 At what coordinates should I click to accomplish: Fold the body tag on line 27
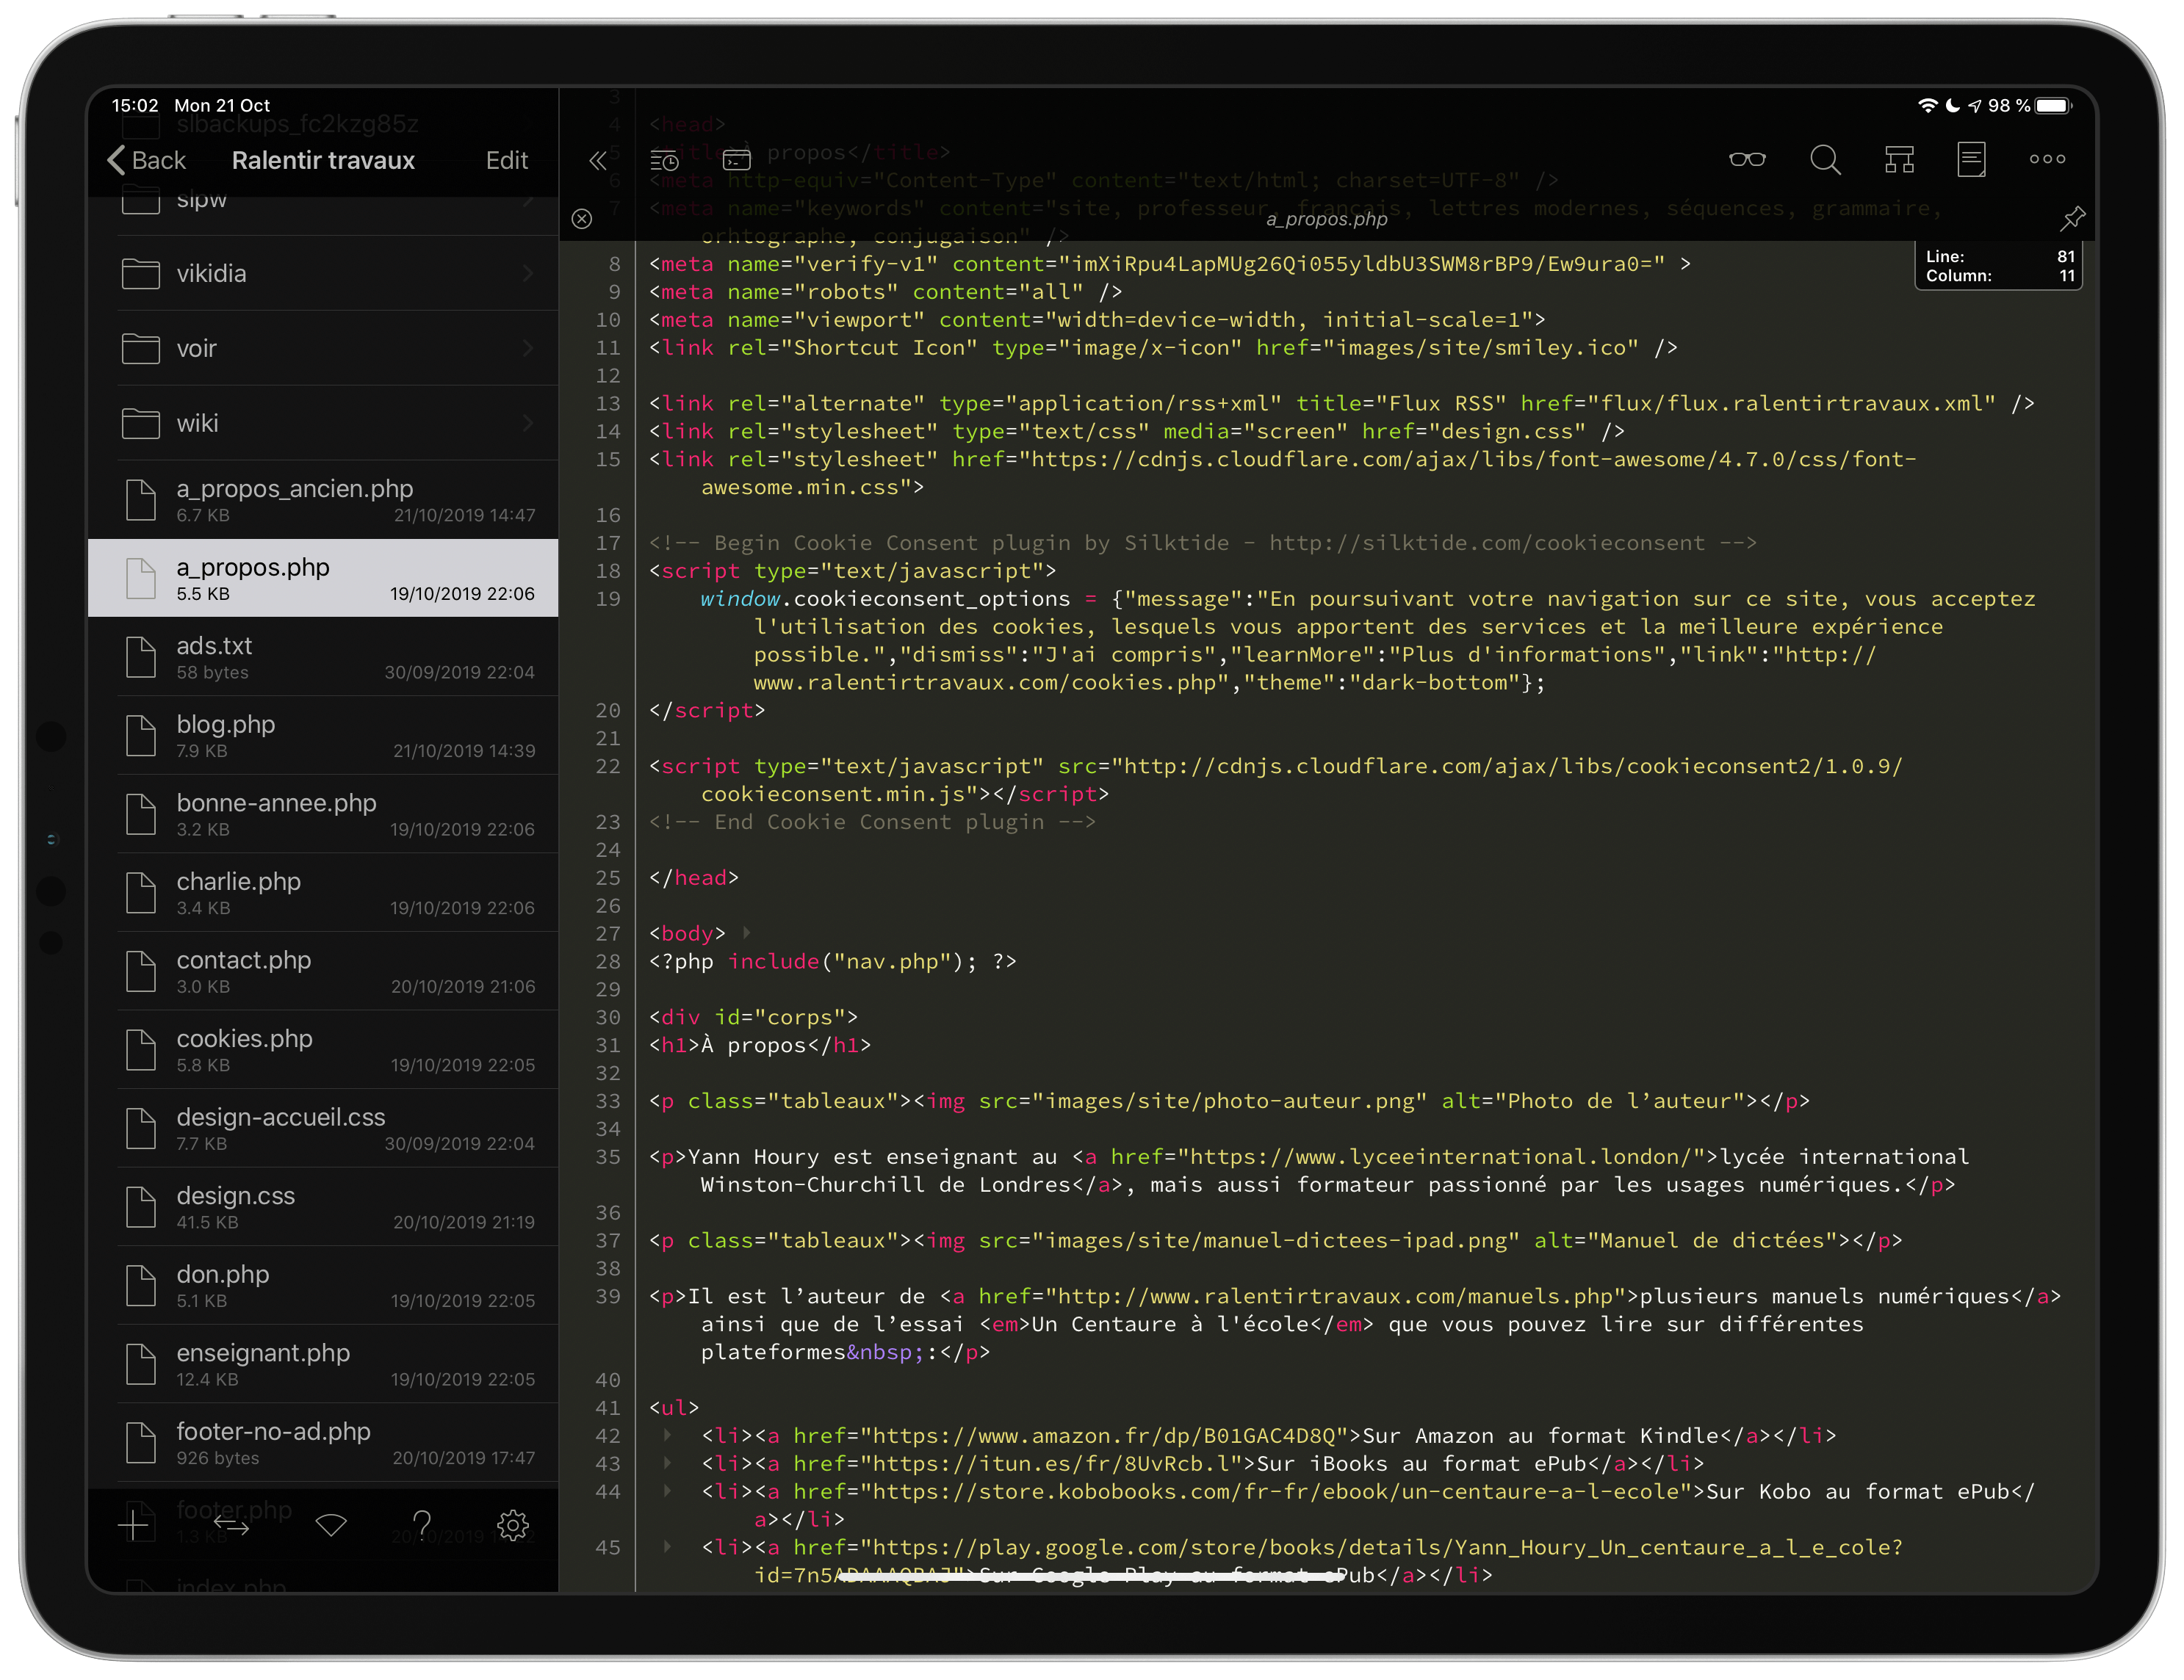pos(746,933)
